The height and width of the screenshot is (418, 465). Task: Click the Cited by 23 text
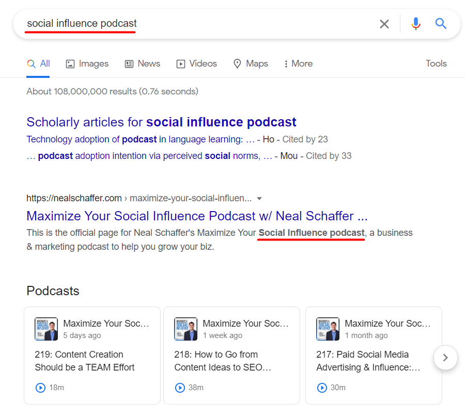pyautogui.click(x=305, y=139)
